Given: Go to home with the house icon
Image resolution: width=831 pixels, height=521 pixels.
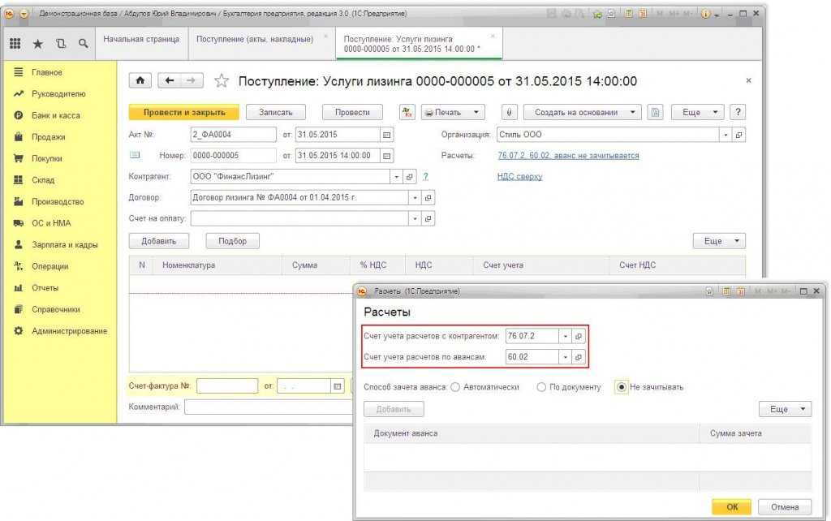Looking at the screenshot, I should coord(140,80).
